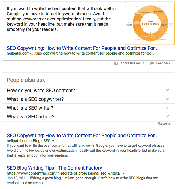Click the chevron for "How do you write SEO content?"
Image resolution: width=178 pixels, height=189 pixels.
[x=167, y=90]
